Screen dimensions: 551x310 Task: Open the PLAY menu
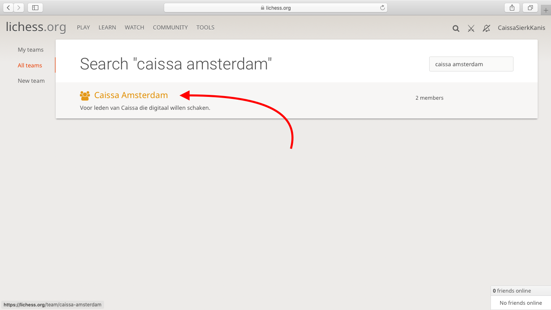tap(83, 27)
